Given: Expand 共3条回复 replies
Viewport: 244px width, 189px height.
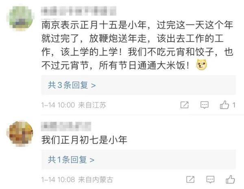Looking at the screenshot, I should click(72, 85).
